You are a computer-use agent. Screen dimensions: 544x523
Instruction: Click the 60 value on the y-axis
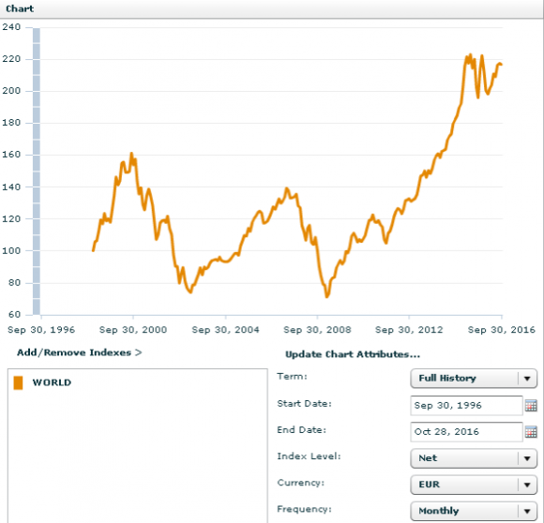pos(14,315)
